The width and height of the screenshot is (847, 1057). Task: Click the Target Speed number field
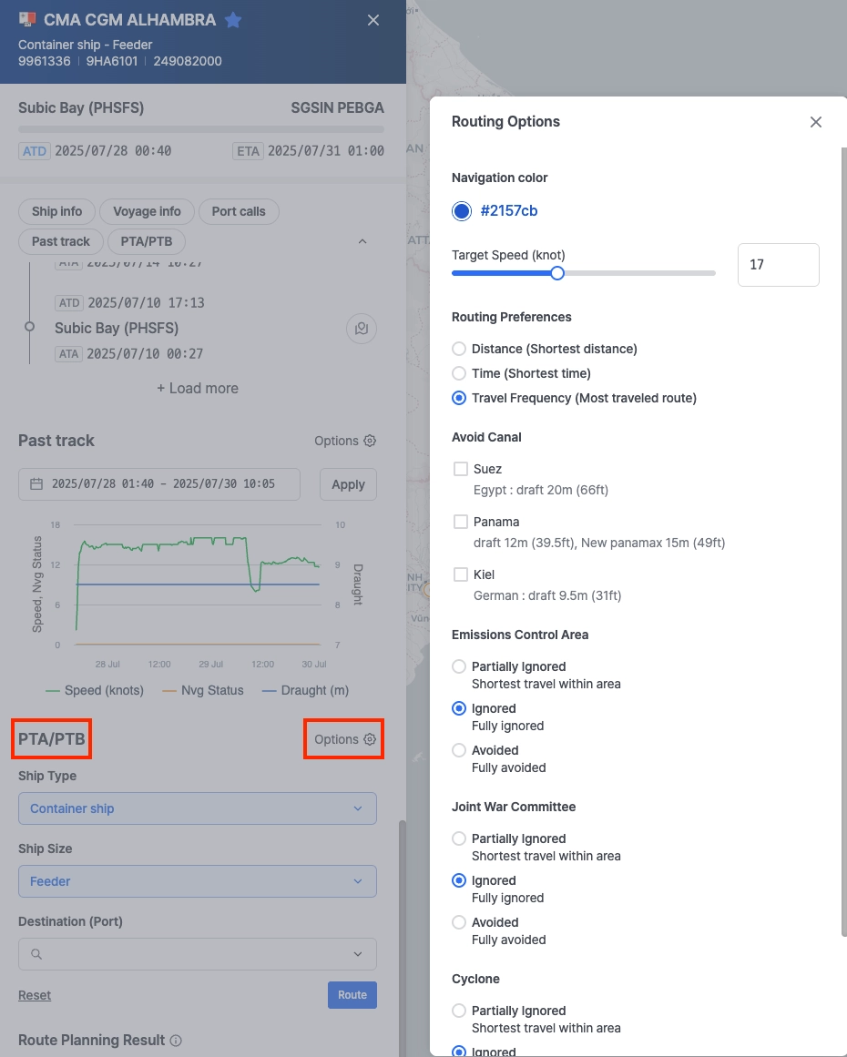[x=778, y=265]
